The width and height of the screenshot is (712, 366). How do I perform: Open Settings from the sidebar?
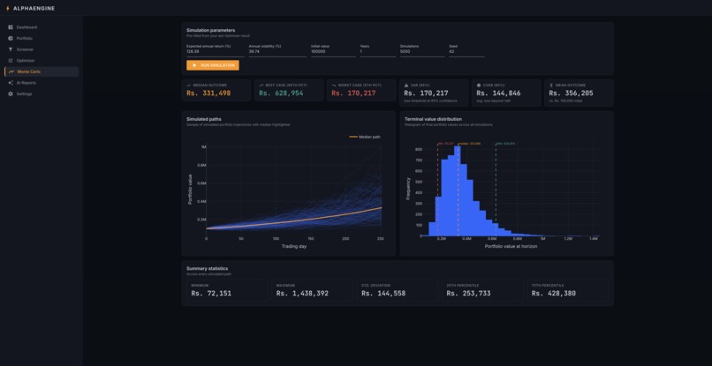[x=42, y=93]
